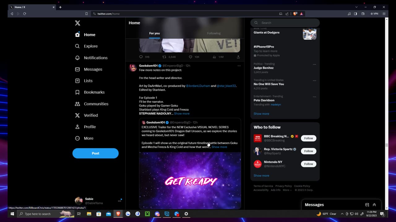
Task: Open File Explorer from taskbar
Action: (89, 214)
